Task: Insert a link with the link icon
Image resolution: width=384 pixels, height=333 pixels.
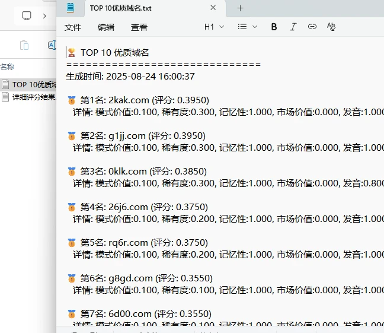Action: click(312, 27)
